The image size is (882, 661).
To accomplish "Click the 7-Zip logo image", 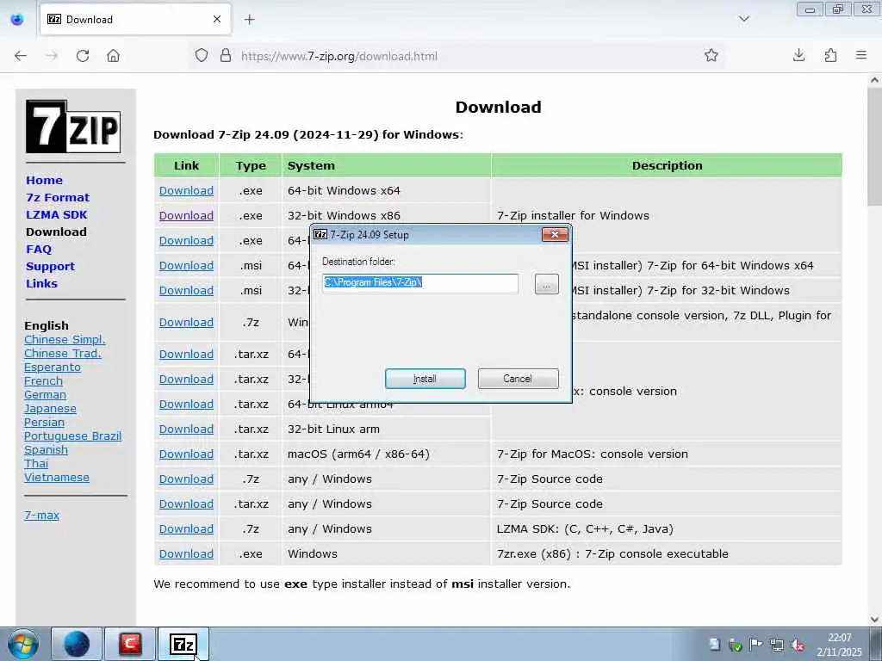I will coord(73,127).
